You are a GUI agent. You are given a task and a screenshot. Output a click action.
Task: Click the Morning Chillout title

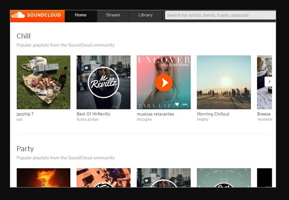213,114
